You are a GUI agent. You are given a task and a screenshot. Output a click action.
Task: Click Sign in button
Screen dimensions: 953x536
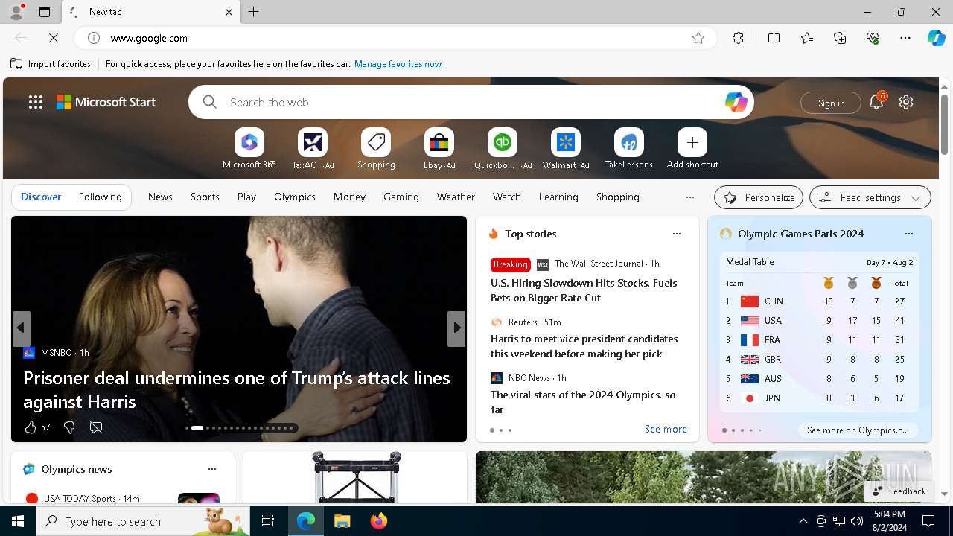pos(831,103)
